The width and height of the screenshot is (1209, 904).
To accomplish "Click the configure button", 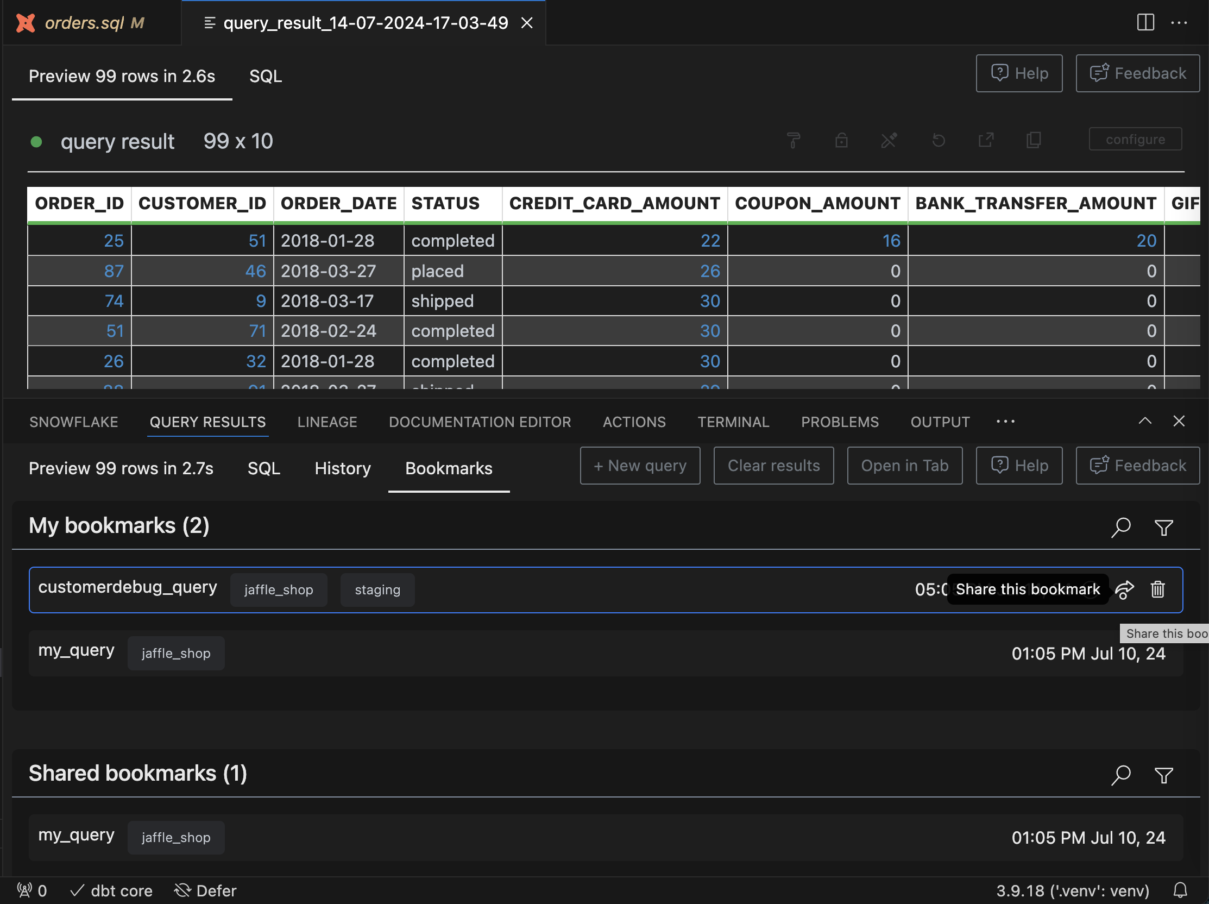I will (x=1135, y=139).
